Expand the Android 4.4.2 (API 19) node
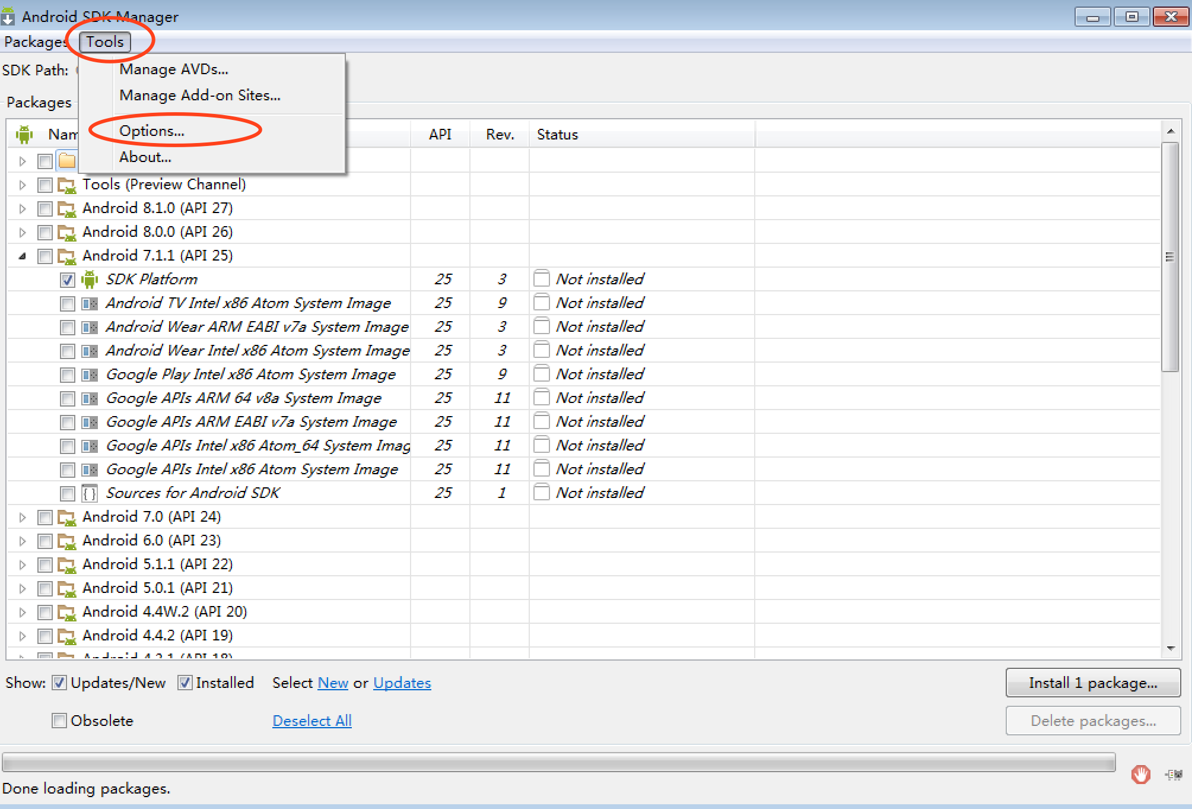 (x=23, y=636)
